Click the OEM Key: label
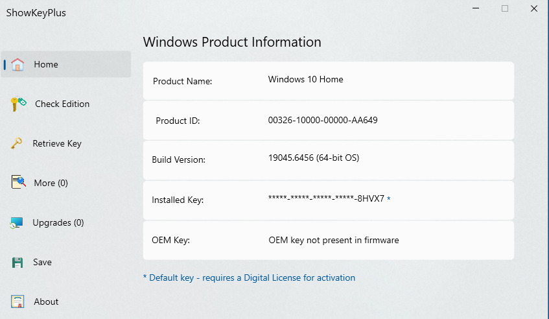 [171, 240]
